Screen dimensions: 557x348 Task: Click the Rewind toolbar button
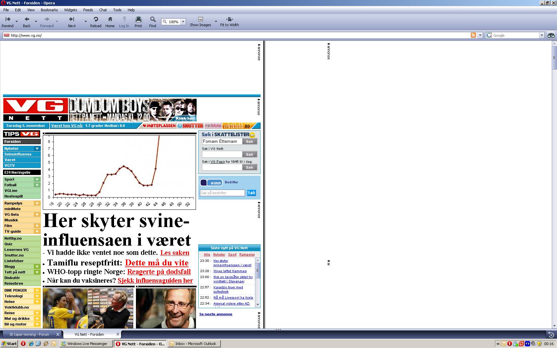coord(8,22)
